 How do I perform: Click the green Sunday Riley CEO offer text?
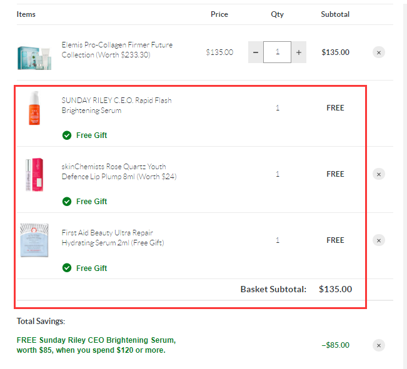(x=96, y=345)
